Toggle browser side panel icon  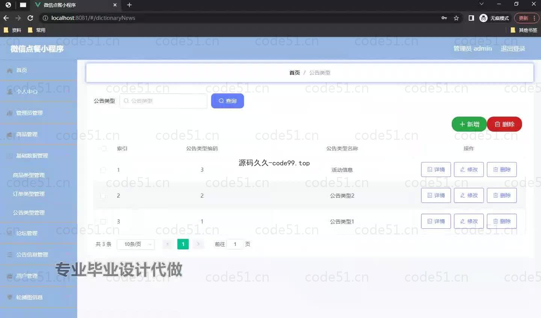(x=471, y=18)
